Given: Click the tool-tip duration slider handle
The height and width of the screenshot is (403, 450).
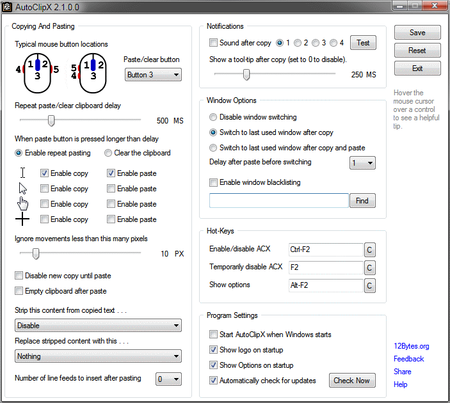Looking at the screenshot, I should [246, 75].
